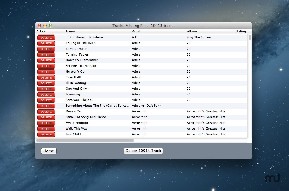Minimize window with the yellow button
The height and width of the screenshot is (191, 289).
tap(45, 26)
